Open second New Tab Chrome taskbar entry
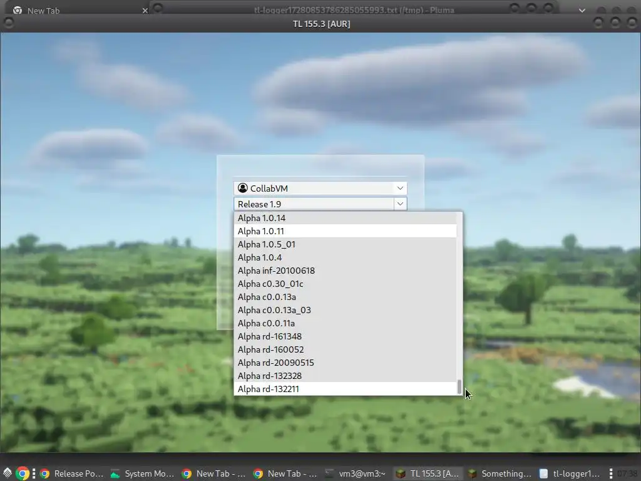Image resolution: width=641 pixels, height=481 pixels. tap(285, 473)
